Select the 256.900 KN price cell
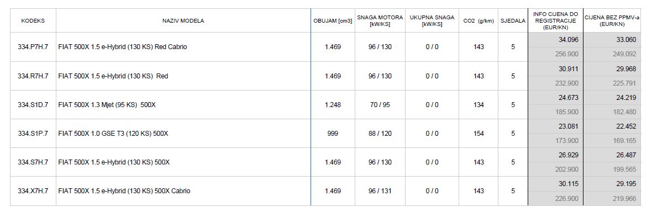The image size is (652, 212). tap(555, 55)
